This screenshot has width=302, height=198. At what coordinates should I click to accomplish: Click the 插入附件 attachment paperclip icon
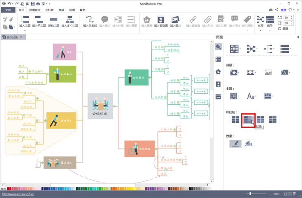click(208, 20)
